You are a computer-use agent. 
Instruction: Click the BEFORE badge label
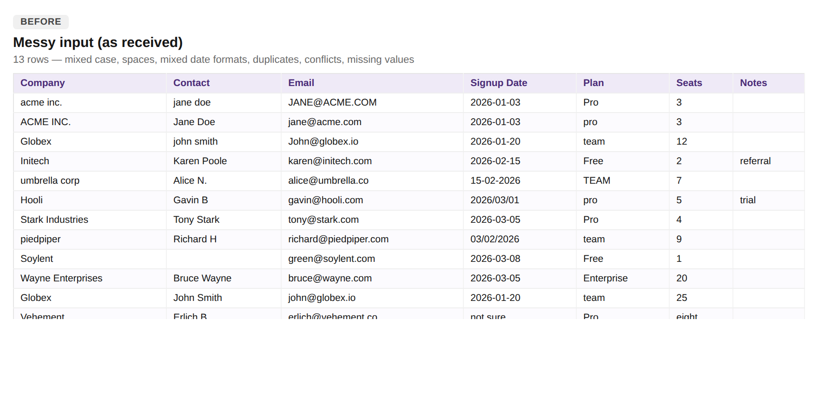(41, 22)
